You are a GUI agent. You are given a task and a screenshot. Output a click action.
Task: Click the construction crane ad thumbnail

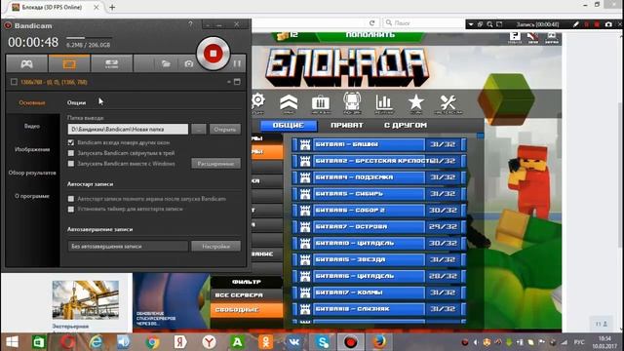click(x=86, y=299)
